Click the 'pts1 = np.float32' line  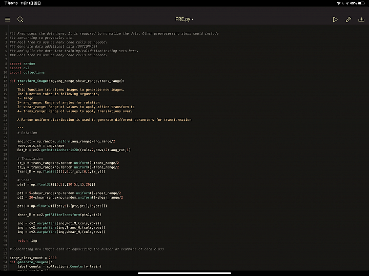(x=56, y=184)
